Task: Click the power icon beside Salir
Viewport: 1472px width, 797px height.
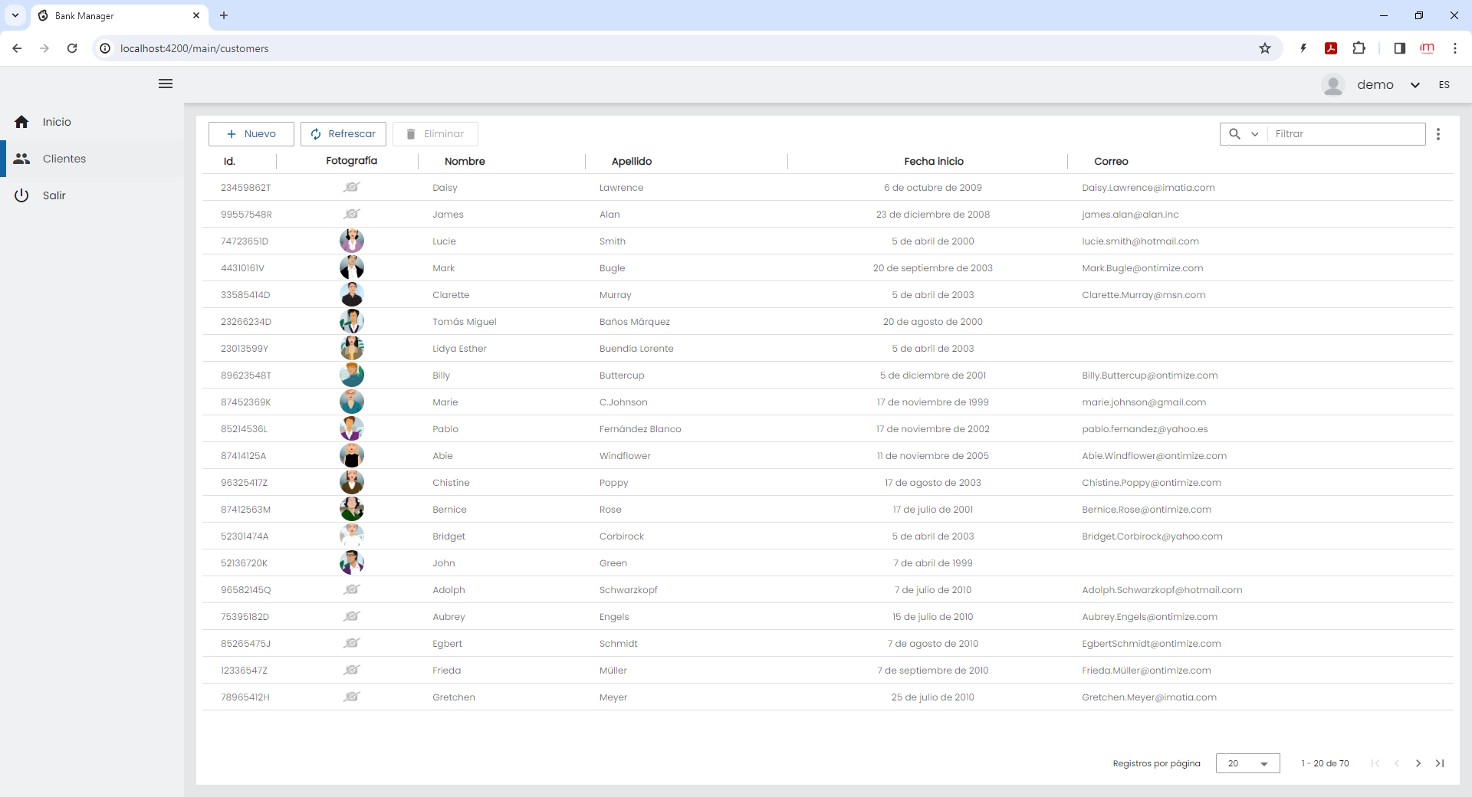Action: coord(21,195)
